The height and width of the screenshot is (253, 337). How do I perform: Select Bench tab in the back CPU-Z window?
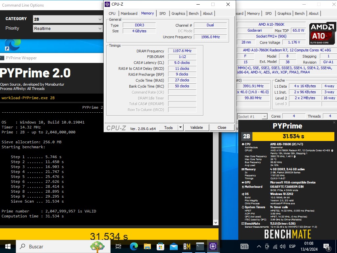pos(299,13)
